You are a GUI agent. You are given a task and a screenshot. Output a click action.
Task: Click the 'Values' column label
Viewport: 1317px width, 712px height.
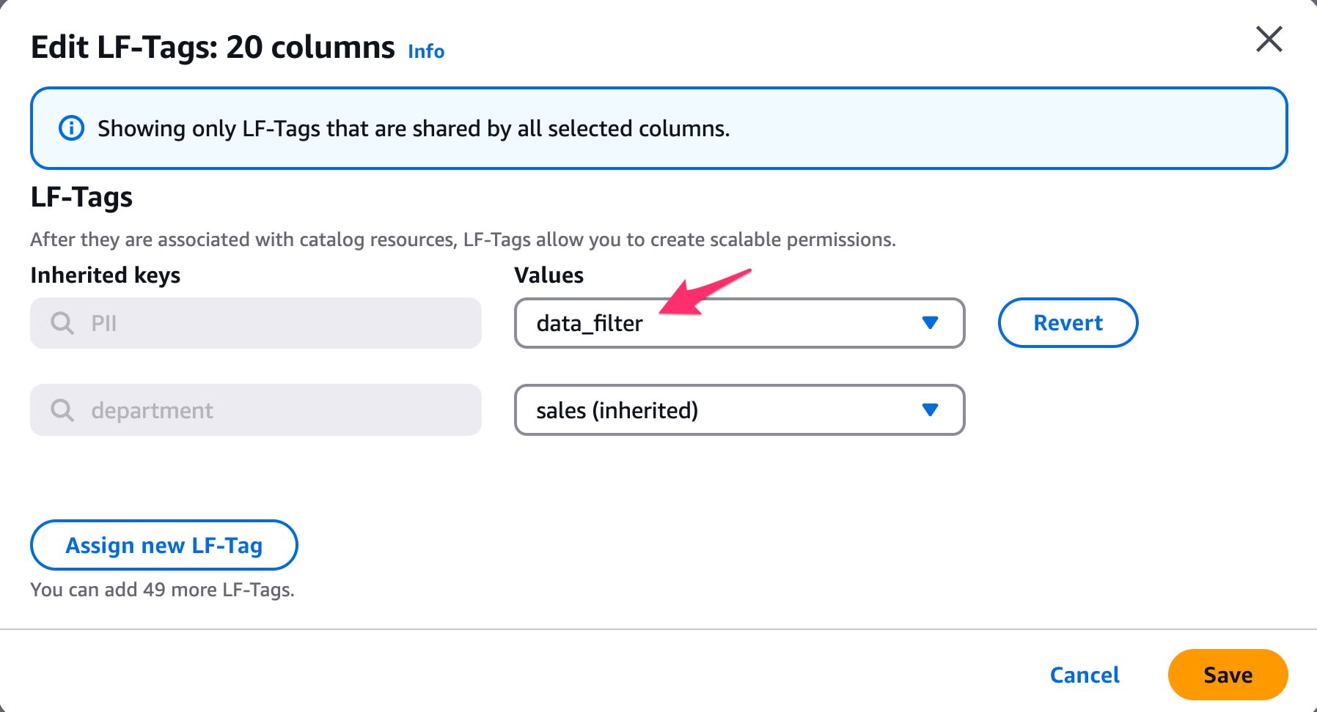click(x=549, y=275)
